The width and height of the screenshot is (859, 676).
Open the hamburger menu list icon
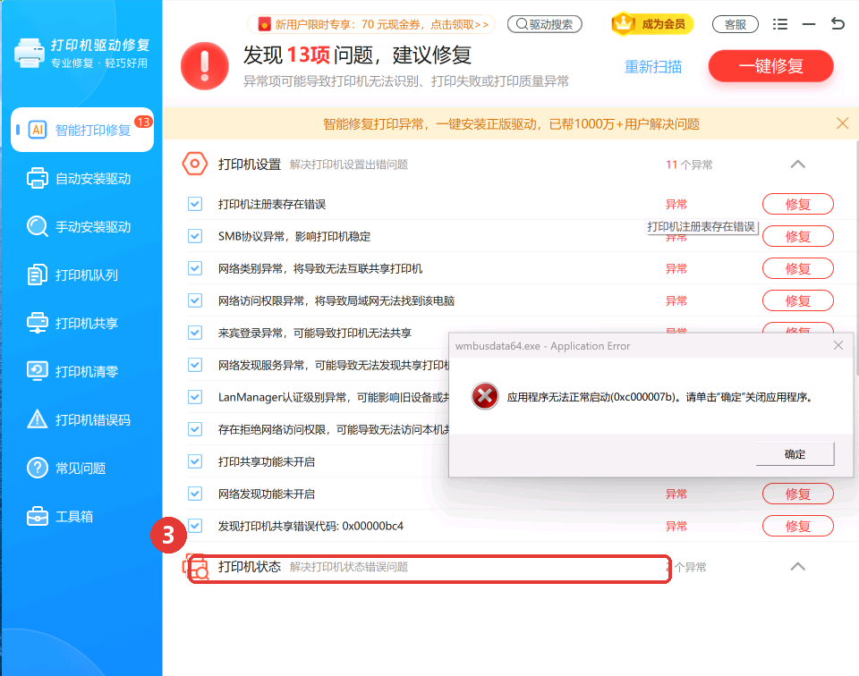click(x=780, y=24)
